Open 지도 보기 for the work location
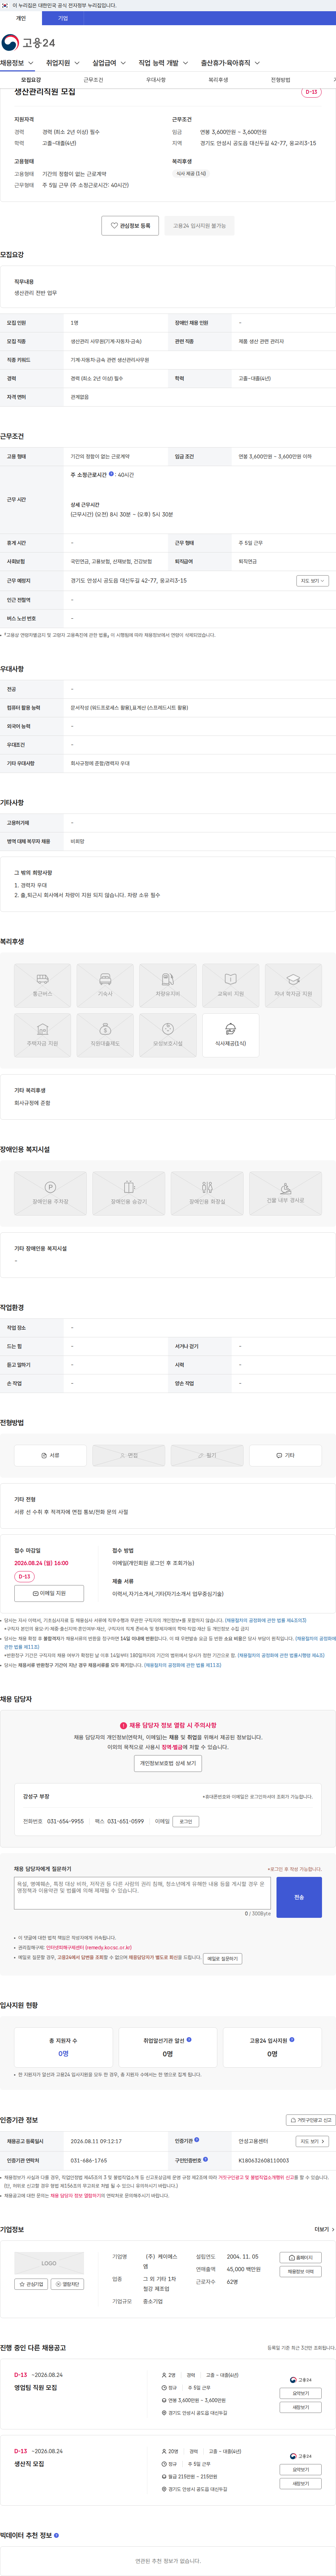Viewport: 336px width, 2576px height. (x=312, y=581)
